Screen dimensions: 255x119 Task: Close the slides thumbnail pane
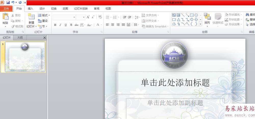(x=45, y=38)
